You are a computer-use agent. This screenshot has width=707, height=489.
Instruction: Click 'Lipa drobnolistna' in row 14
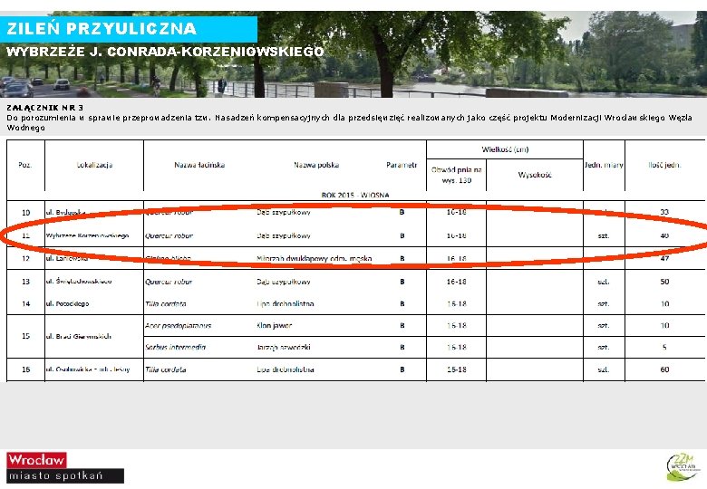tap(285, 304)
